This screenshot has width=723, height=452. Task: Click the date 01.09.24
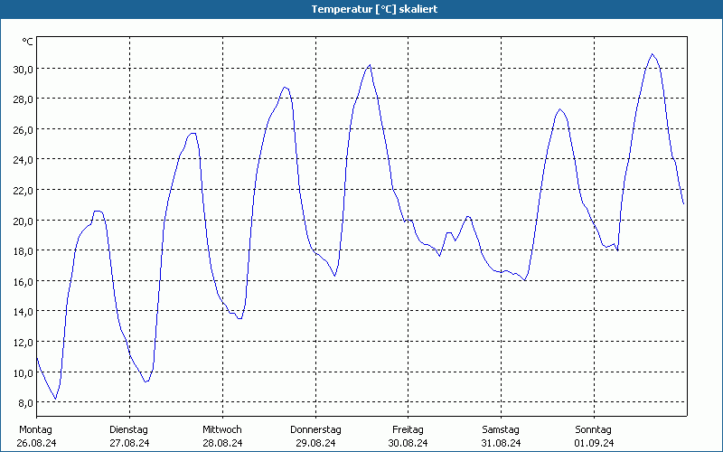point(594,443)
